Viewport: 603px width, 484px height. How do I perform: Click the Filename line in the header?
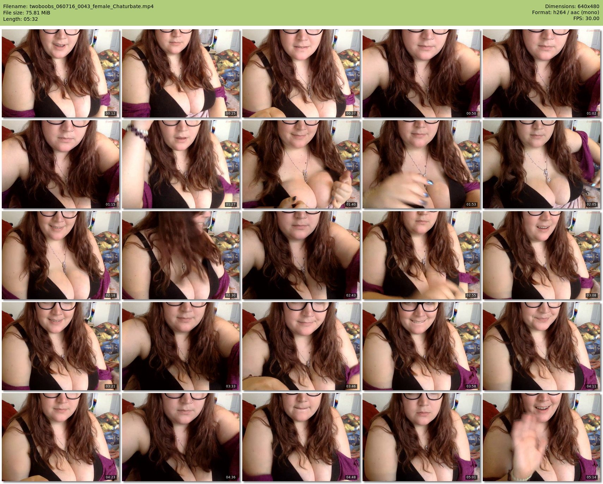point(78,6)
